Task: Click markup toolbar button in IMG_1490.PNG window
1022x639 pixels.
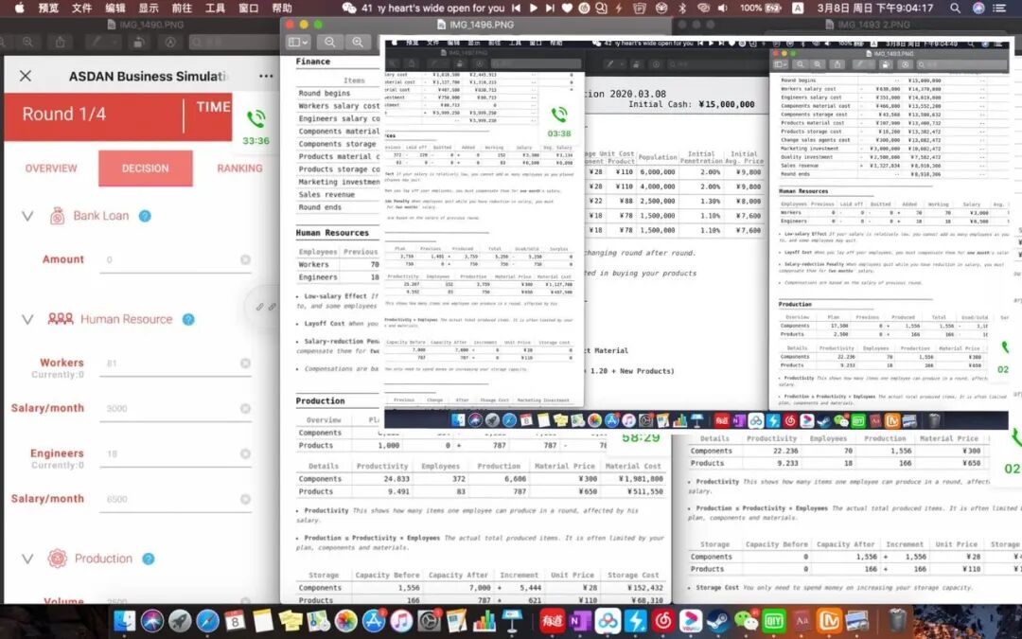Action: coord(170,43)
